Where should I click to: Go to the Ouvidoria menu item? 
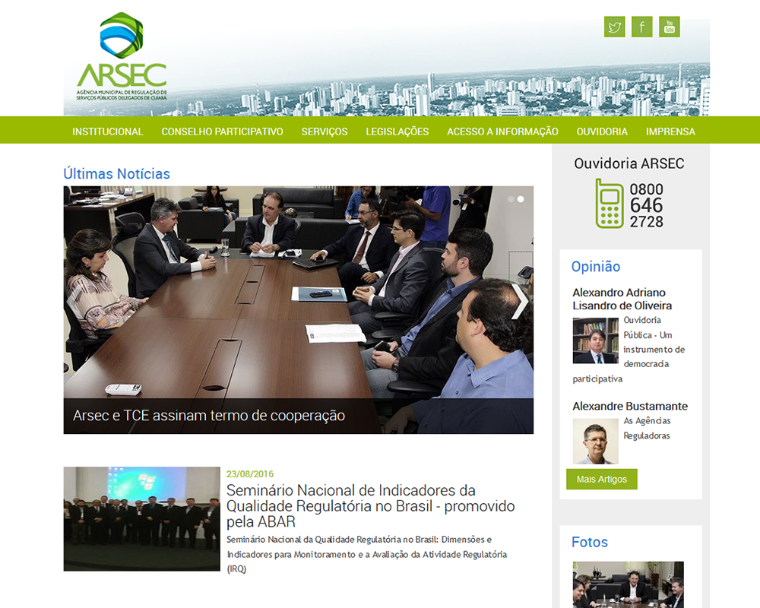click(x=602, y=131)
